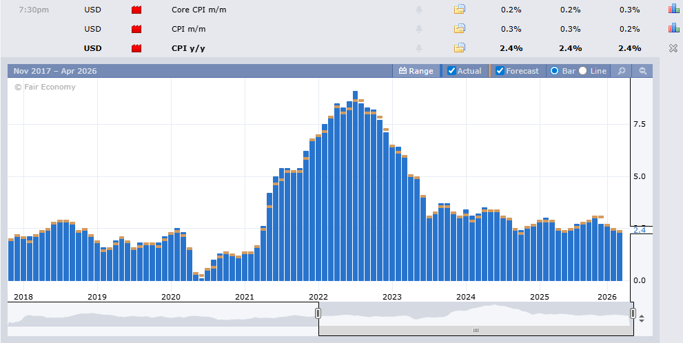Click the left handle of the range slider
683x343 pixels.
coord(318,313)
